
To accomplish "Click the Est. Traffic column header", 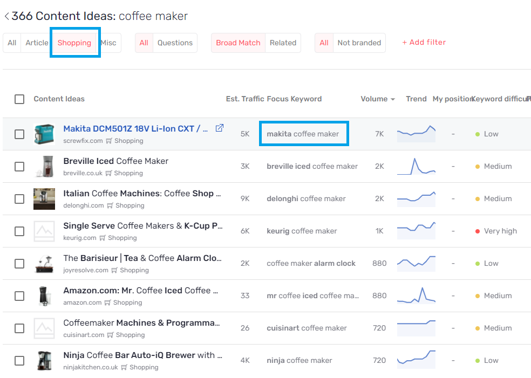I will 245,99.
